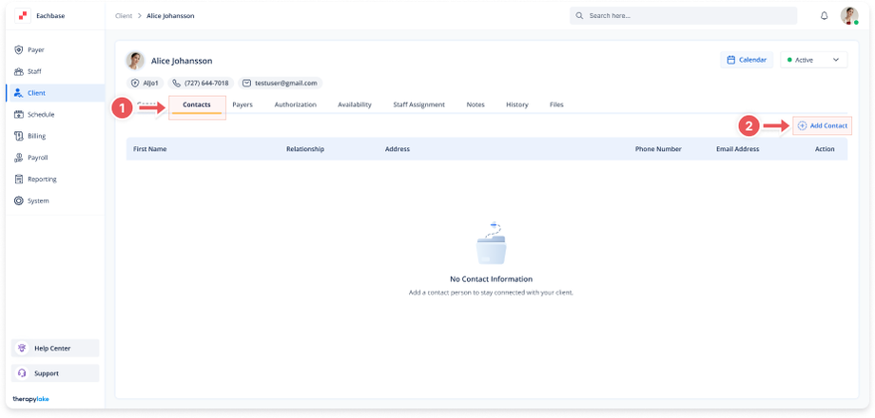The image size is (875, 418).
Task: Open the Active status dropdown
Action: click(813, 60)
